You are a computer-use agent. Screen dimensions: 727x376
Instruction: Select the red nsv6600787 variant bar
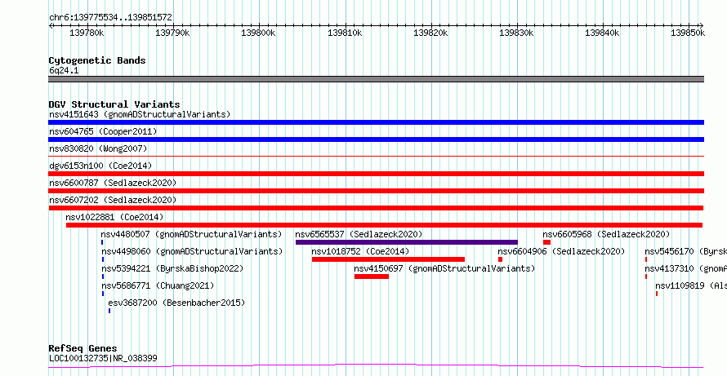pos(376,191)
